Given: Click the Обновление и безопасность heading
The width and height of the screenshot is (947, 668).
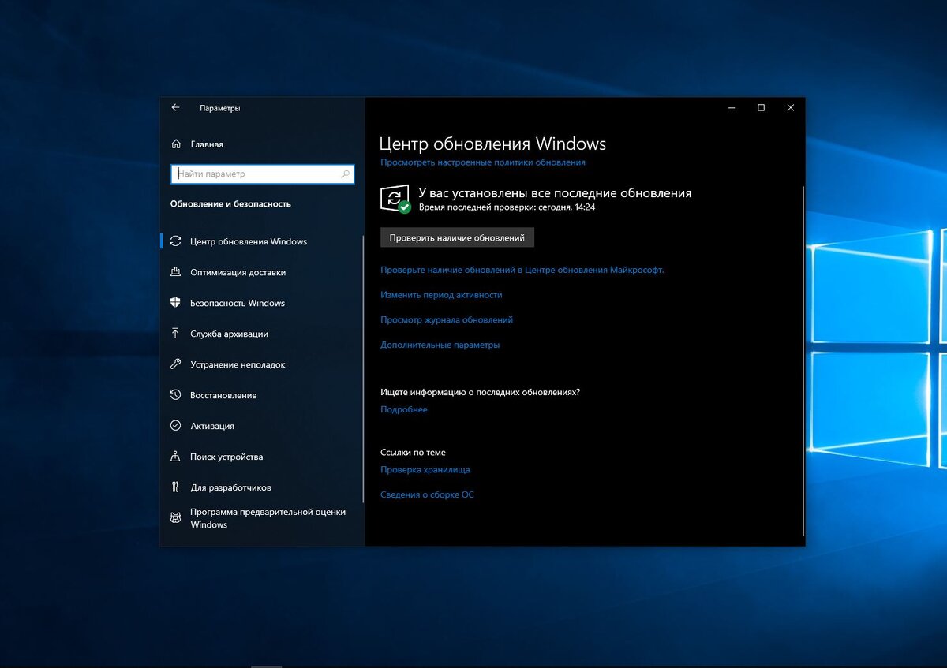Looking at the screenshot, I should pos(230,203).
